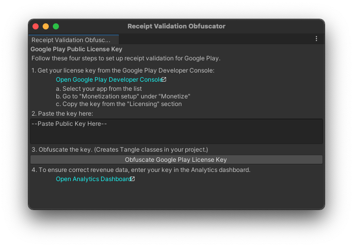Minimize the window with the yellow button
The image size is (353, 247).
(46, 26)
